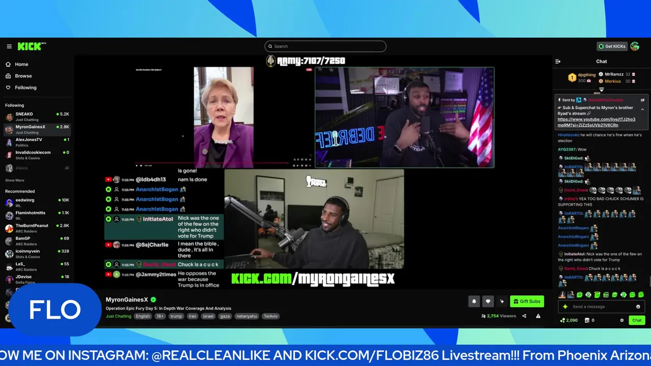Click the 18+ tag
The width and height of the screenshot is (651, 366).
160,316
